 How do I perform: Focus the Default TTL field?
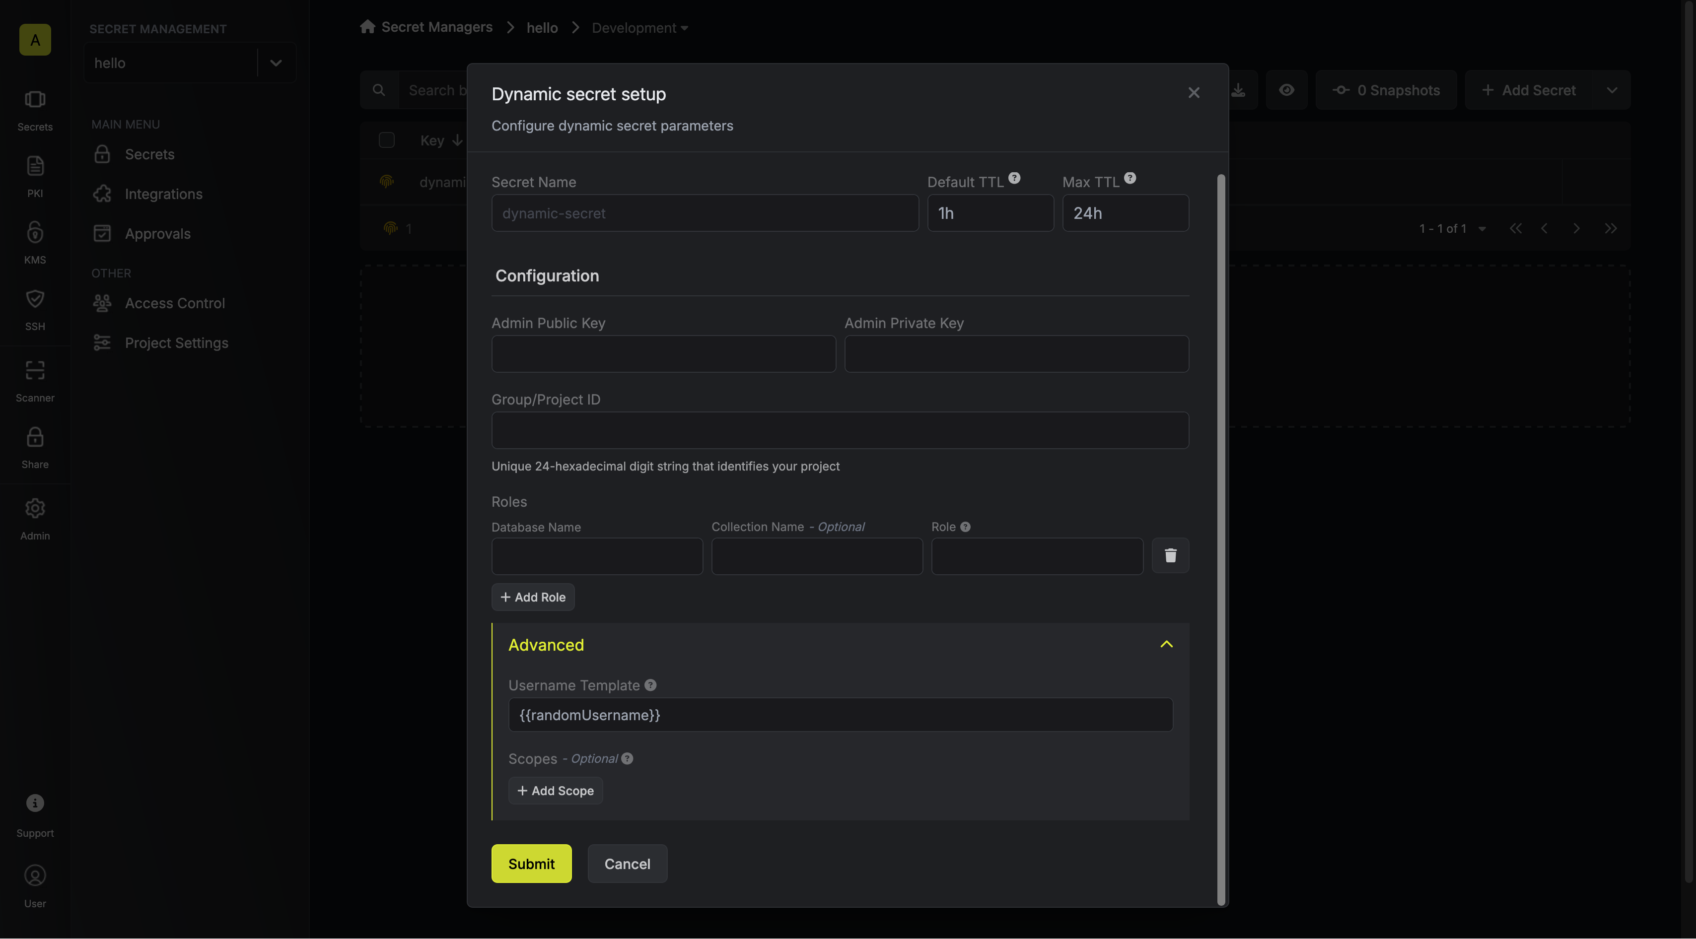coord(990,212)
